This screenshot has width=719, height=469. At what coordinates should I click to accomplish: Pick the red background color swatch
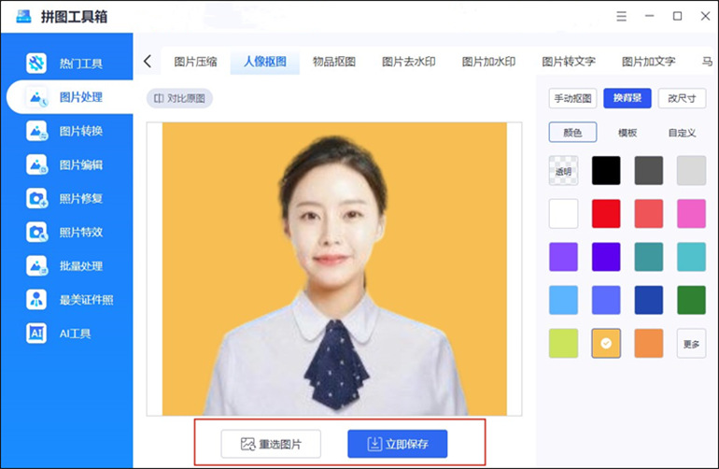coord(606,213)
